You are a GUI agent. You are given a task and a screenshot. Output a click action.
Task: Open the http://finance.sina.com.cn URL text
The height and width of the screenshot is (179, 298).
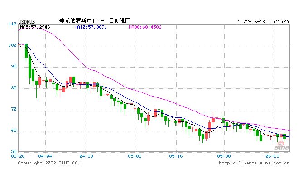[x=254, y=163]
